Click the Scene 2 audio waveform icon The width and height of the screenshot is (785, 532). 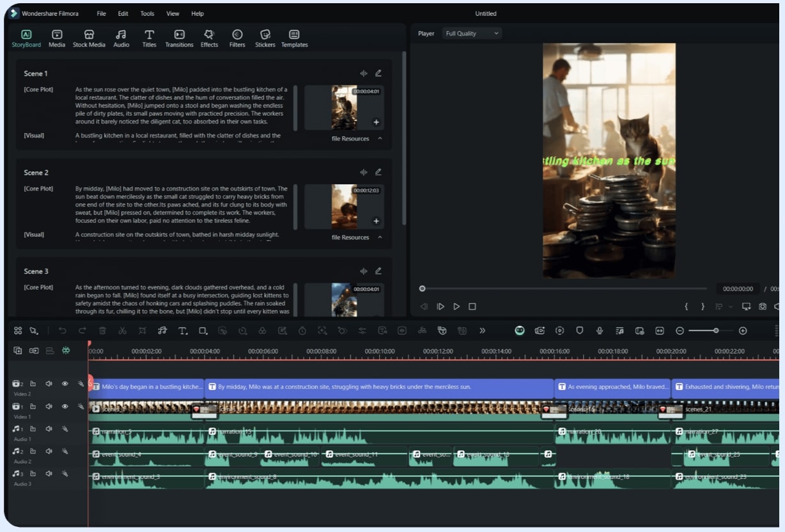pos(364,172)
